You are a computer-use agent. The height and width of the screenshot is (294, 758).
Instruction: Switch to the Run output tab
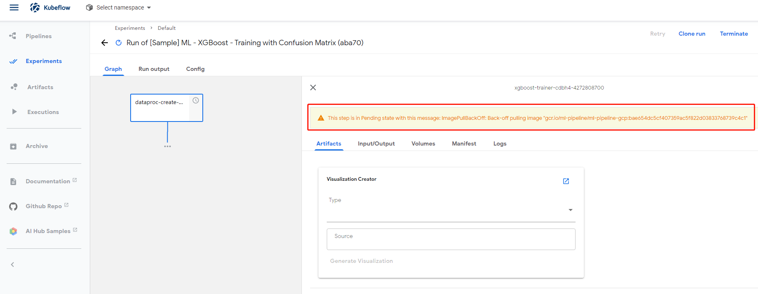tap(154, 69)
